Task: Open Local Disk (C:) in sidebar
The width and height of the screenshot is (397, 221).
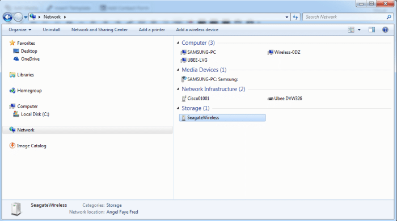Action: click(x=35, y=114)
